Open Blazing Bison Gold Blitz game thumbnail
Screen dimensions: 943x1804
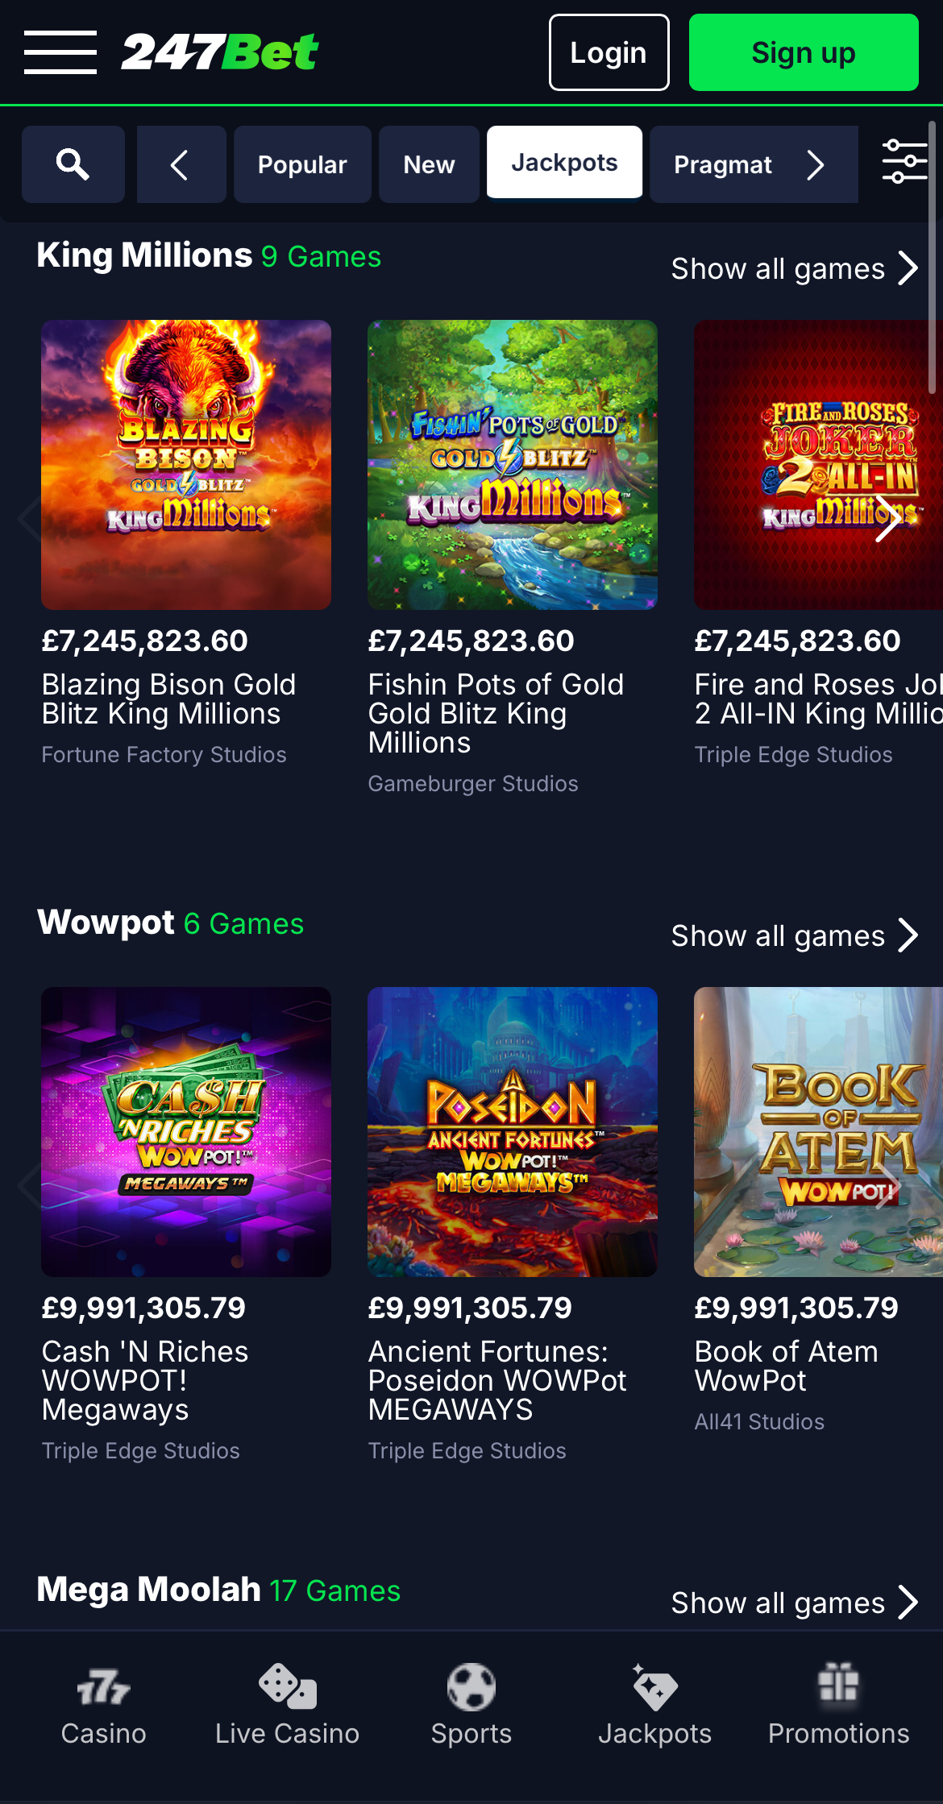coord(186,465)
